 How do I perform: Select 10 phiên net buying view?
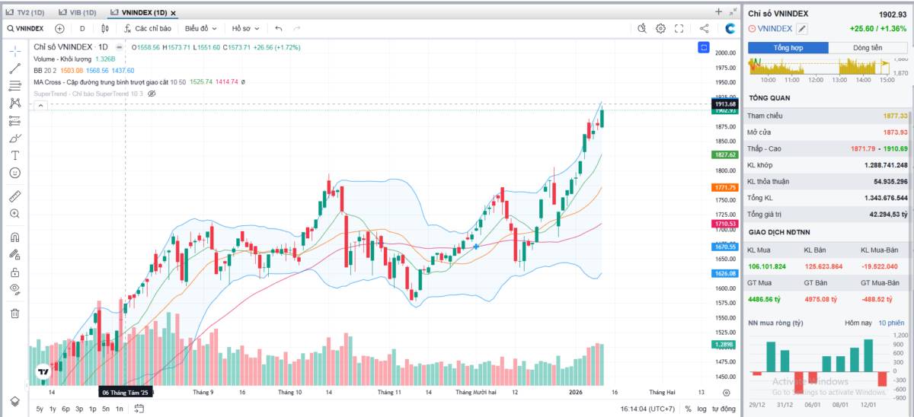[x=891, y=323]
